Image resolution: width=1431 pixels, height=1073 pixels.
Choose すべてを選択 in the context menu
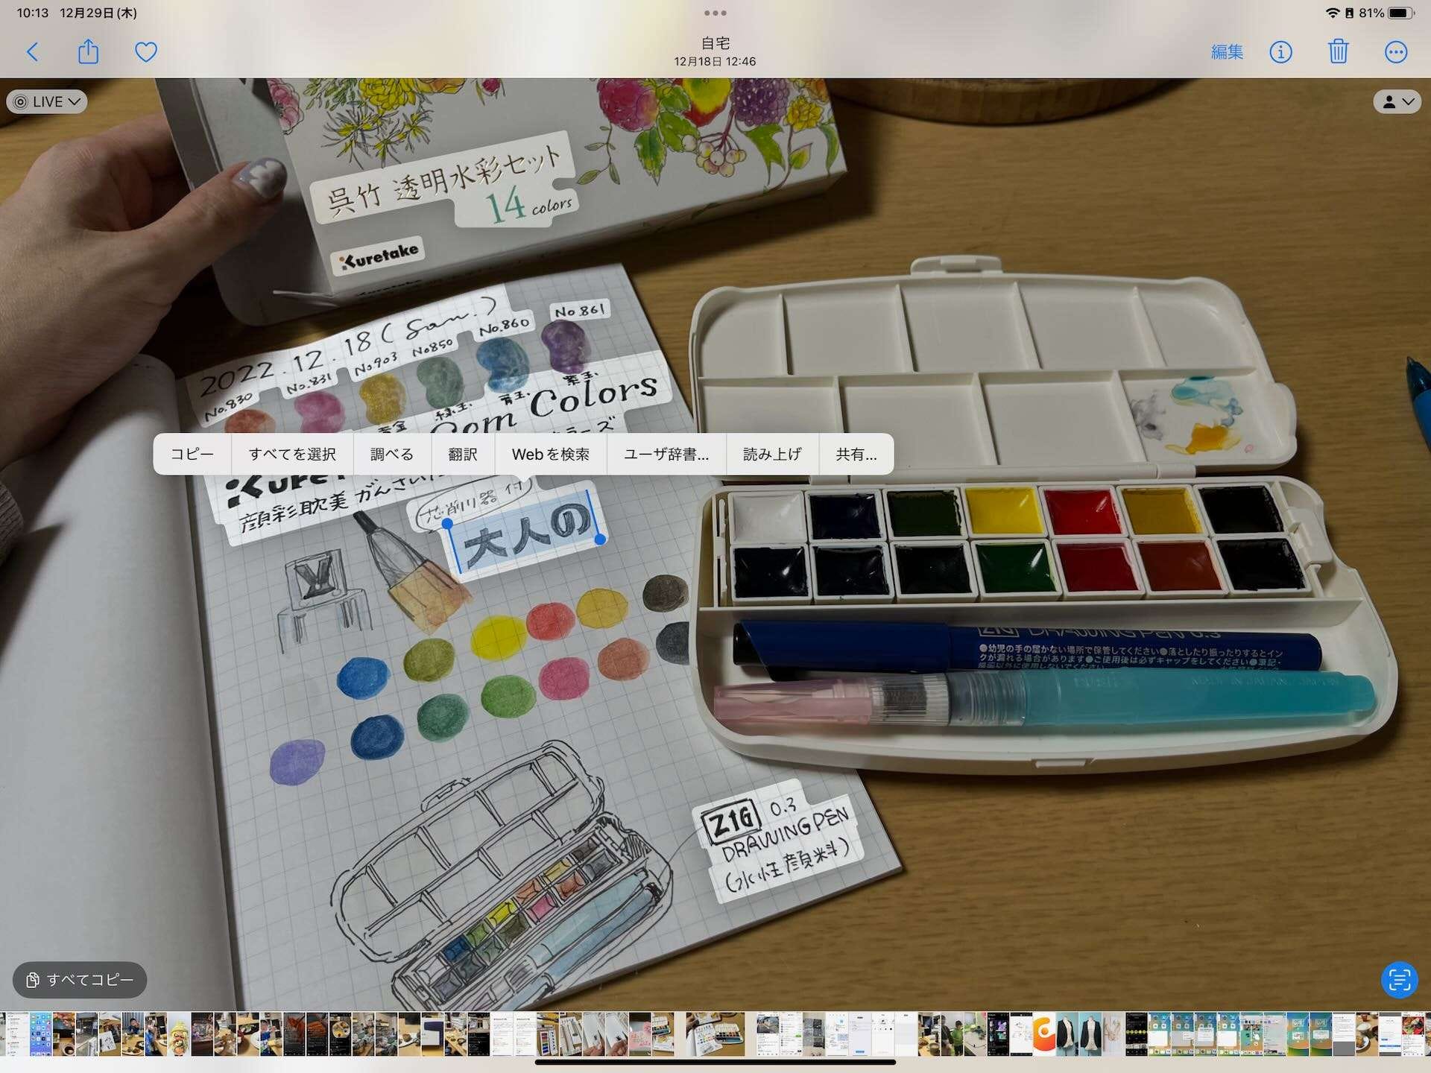point(292,454)
